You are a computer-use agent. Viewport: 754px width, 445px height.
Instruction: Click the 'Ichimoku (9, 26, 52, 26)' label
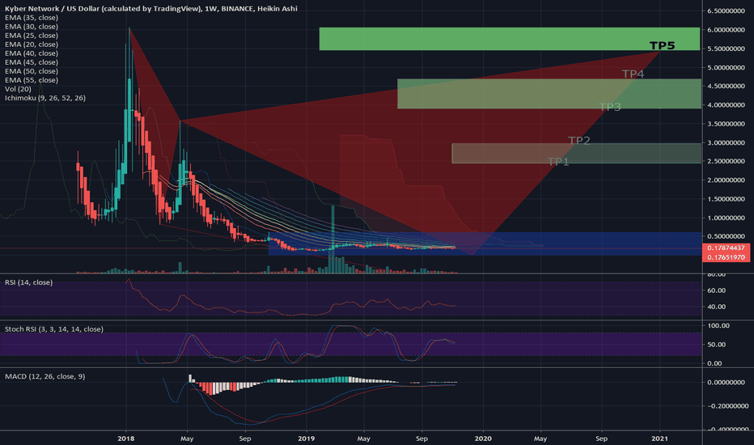point(45,98)
